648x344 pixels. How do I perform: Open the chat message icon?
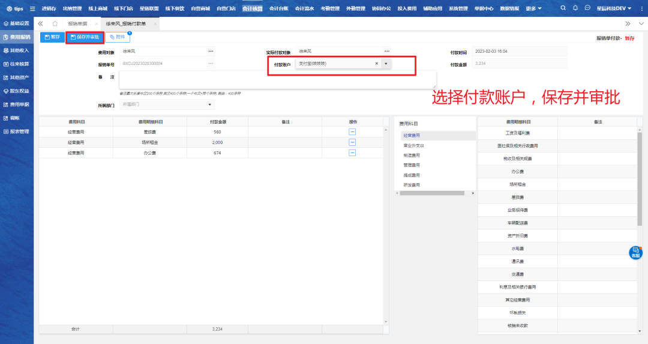coord(587,8)
